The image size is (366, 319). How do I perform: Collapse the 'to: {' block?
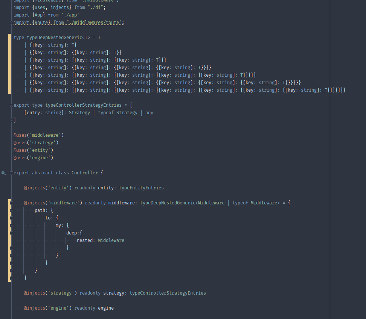11,218
